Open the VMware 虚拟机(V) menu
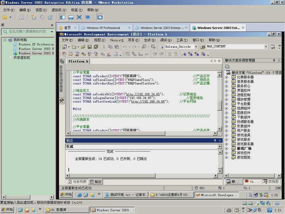Viewport: 285px width, 214px height. pos(59,10)
